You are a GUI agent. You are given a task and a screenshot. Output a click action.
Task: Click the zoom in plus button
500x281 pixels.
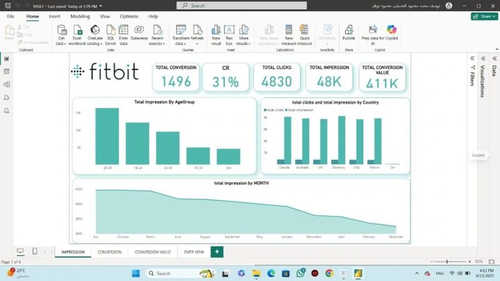[x=469, y=262]
